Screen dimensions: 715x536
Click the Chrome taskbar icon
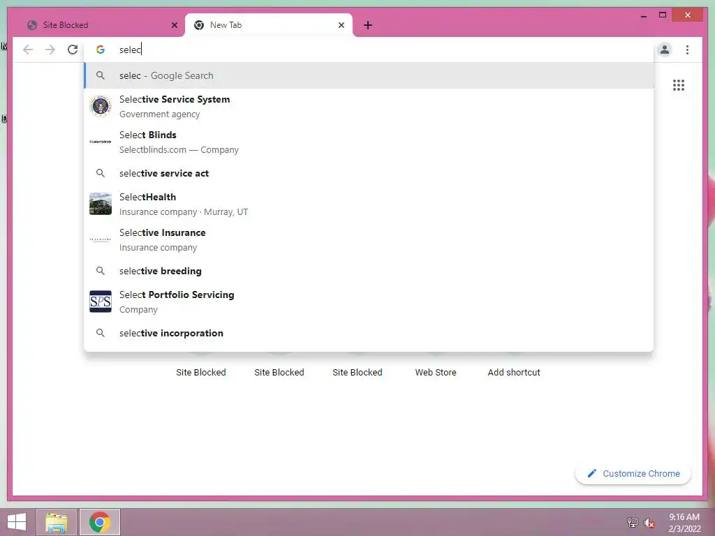(x=100, y=522)
